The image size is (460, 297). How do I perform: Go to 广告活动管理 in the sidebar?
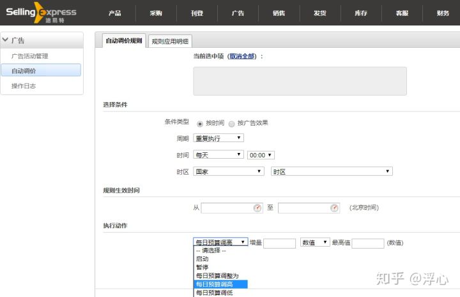(30, 56)
